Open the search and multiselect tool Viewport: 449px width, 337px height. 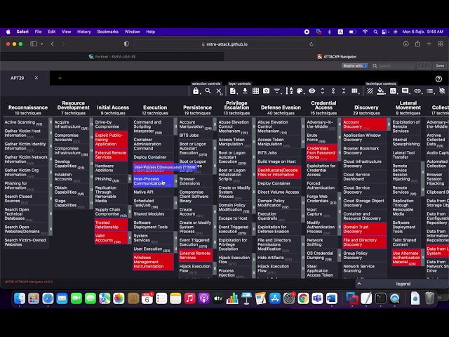click(208, 91)
